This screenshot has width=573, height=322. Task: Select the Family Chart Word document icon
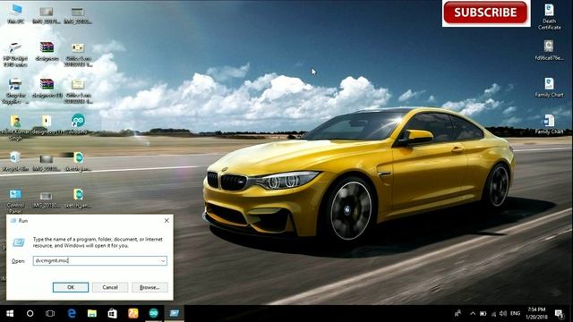(x=549, y=124)
